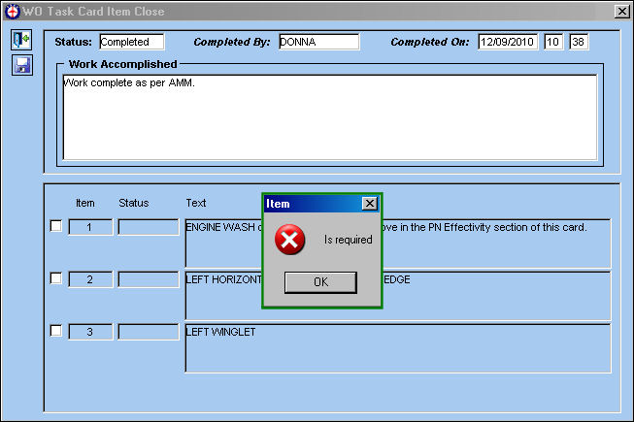Click the LEFT WINGLET text box

point(398,348)
